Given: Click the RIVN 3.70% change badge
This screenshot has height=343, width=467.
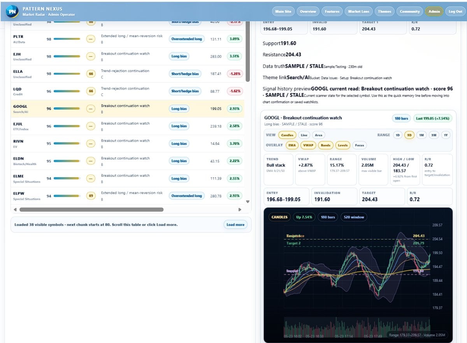Looking at the screenshot, I should pos(235,144).
